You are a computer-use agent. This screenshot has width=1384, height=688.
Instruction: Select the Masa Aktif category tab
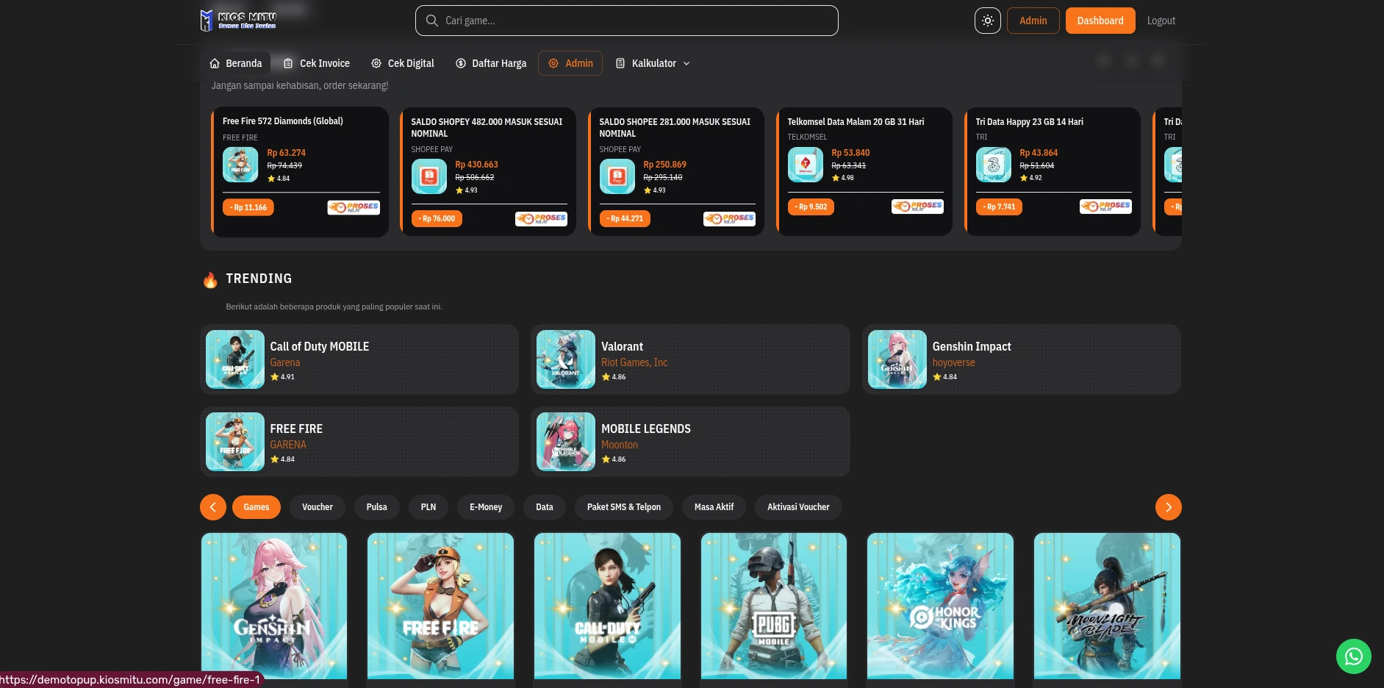pyautogui.click(x=714, y=507)
